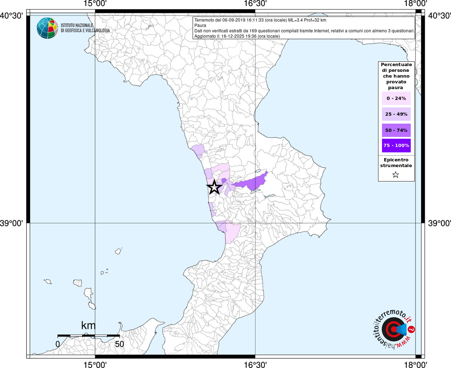Click the bottom axis 16°30' label
The height and width of the screenshot is (368, 451).
(255, 364)
